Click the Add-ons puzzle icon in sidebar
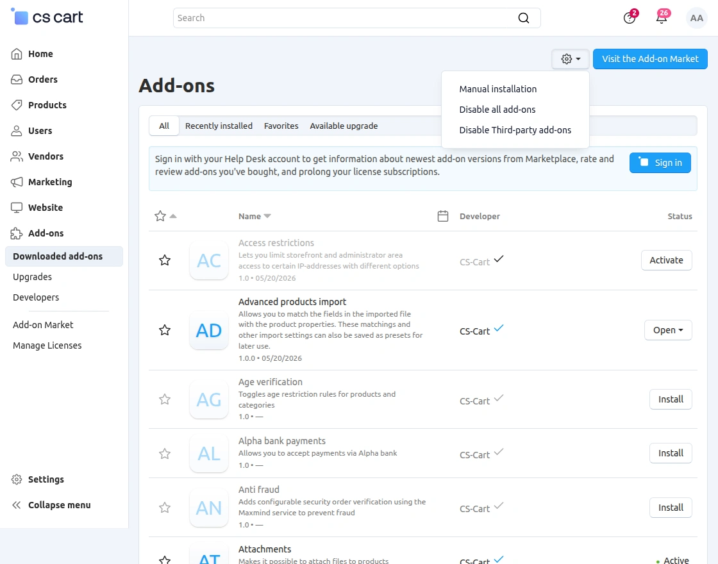This screenshot has width=718, height=564. [x=17, y=233]
